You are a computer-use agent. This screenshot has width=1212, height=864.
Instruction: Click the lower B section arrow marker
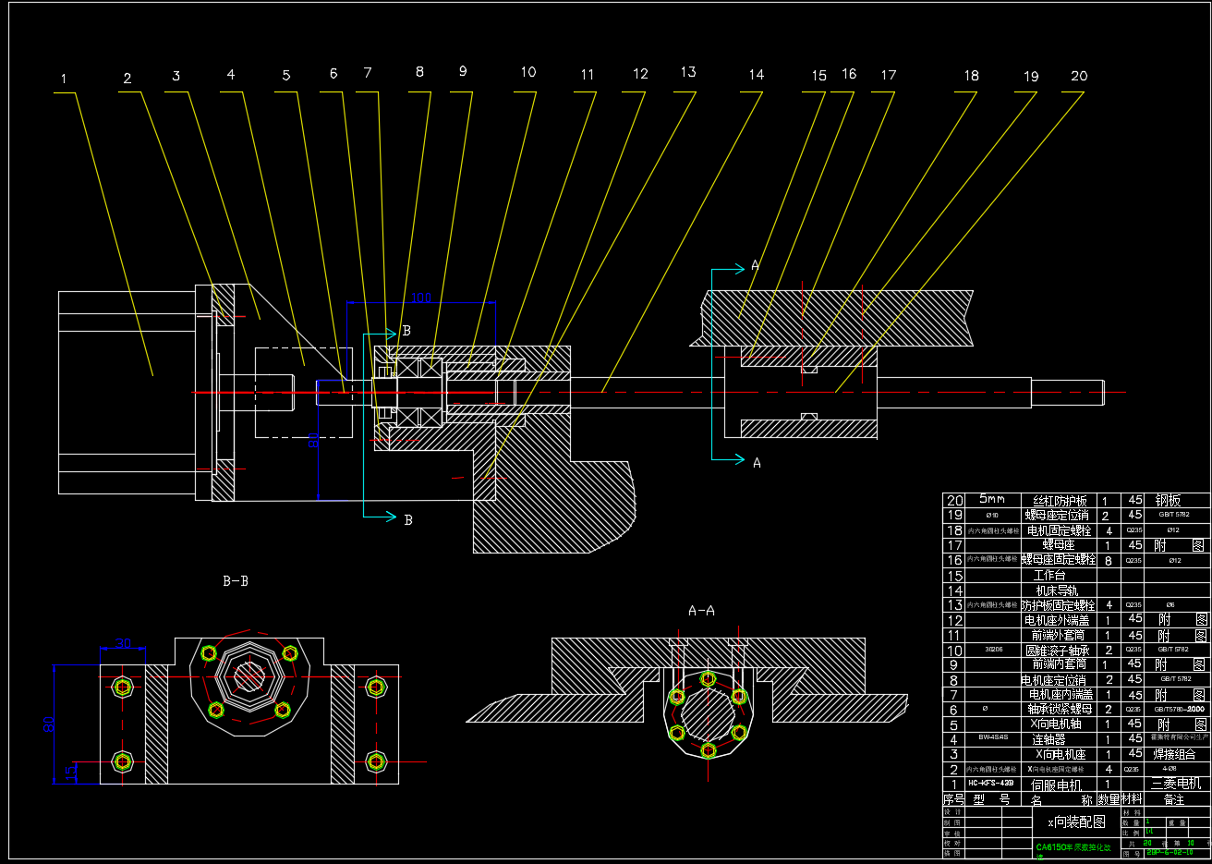coord(407,519)
